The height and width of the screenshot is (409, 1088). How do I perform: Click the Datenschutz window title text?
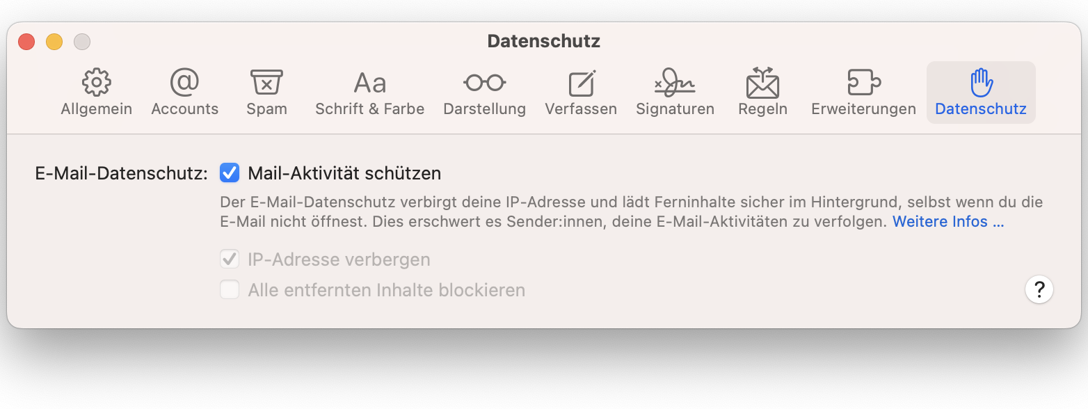(543, 42)
